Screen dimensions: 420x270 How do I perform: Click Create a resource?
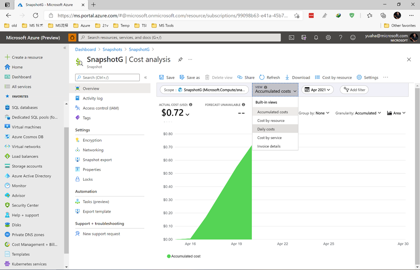tap(23, 57)
